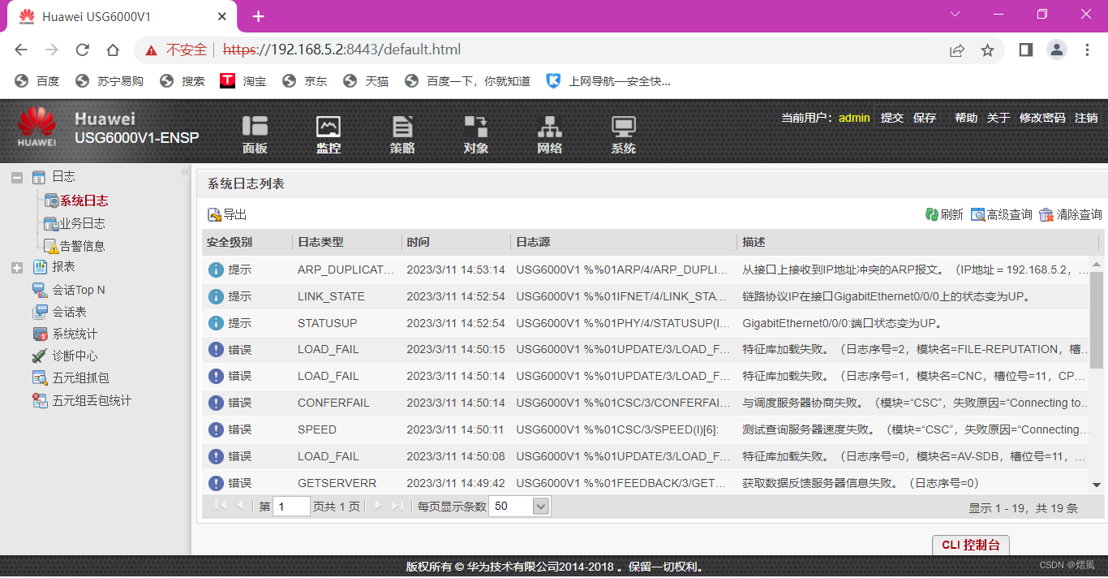
Task: Click 清除查询 clear query
Action: 1071,215
